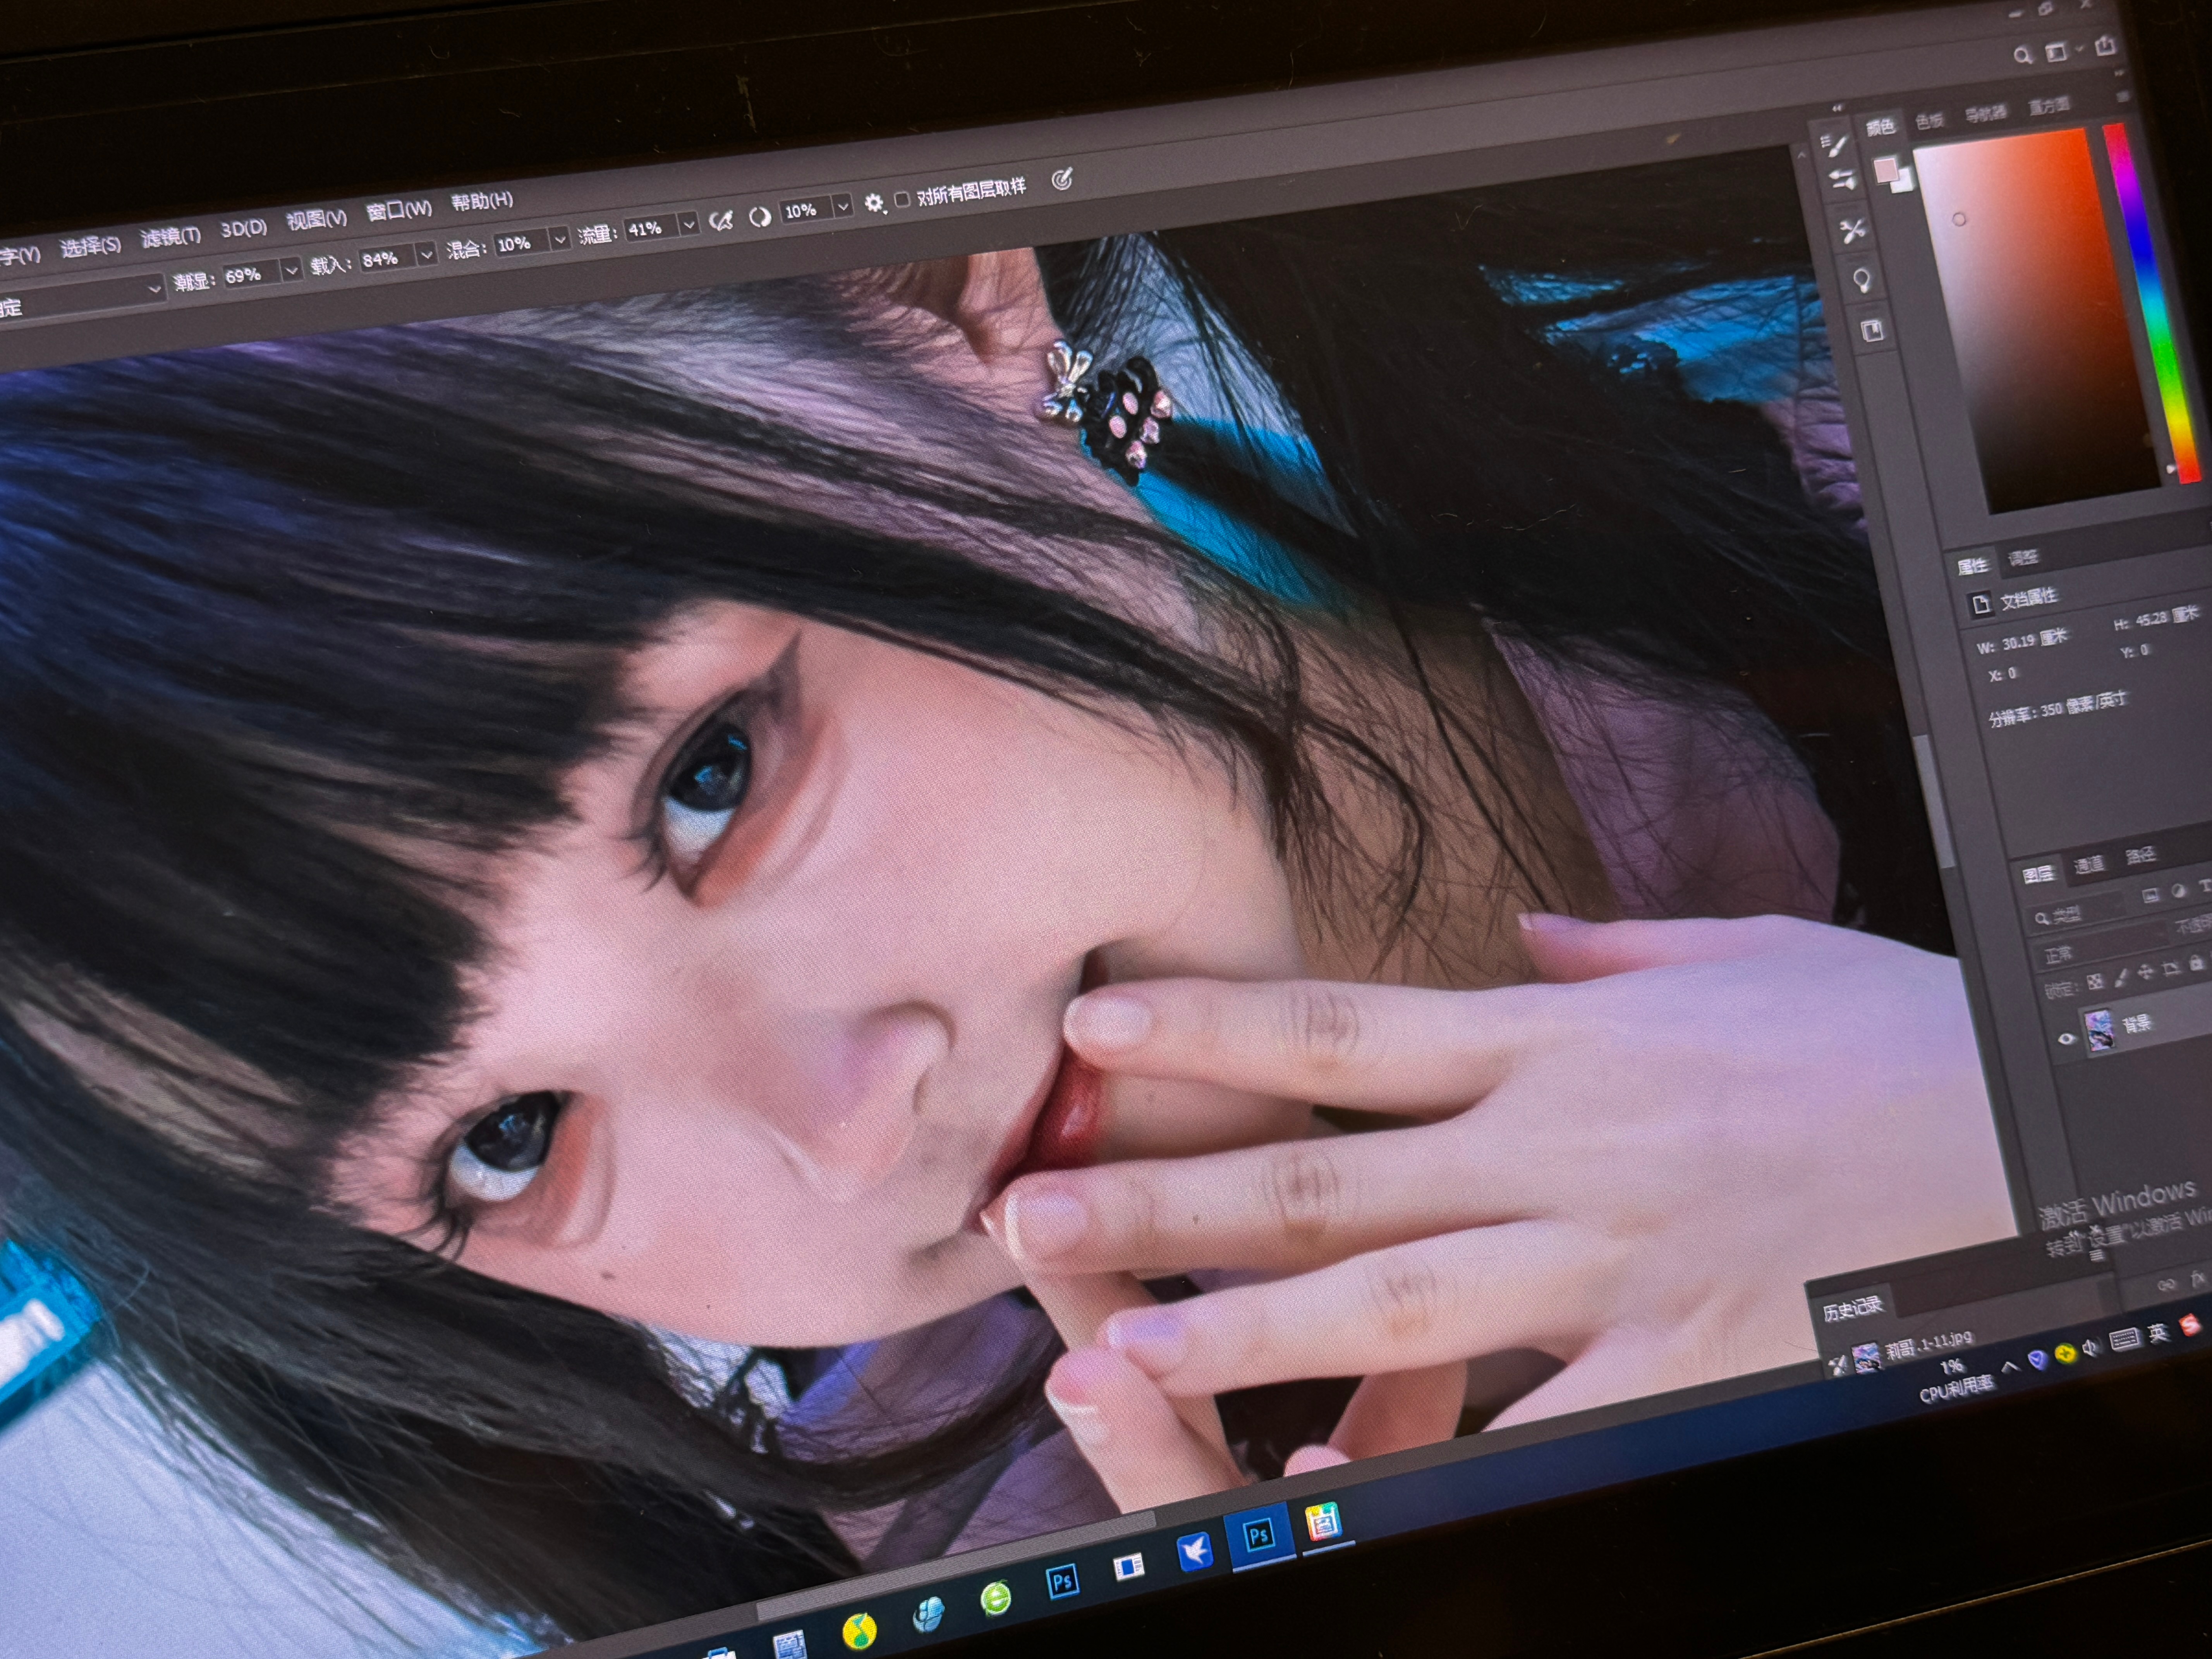
Task: Expand the 流量 41% dropdown arrow
Action: point(688,224)
